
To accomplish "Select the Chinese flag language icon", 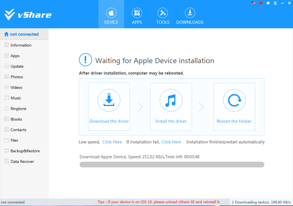I will [x=261, y=3].
